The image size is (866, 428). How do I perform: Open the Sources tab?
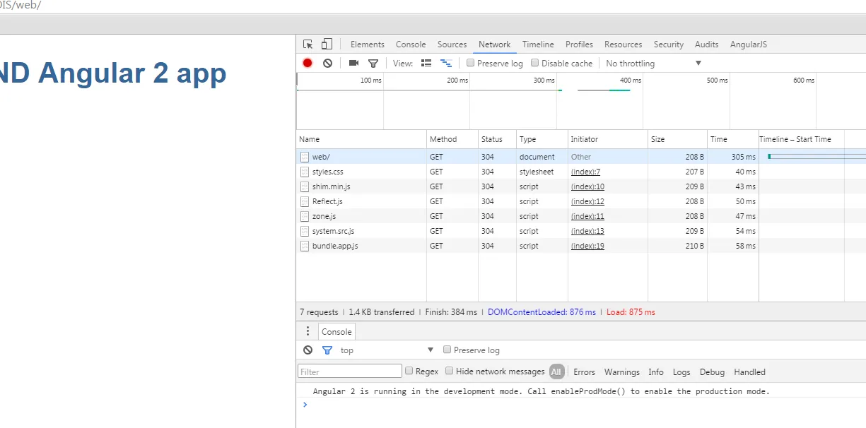[452, 44]
